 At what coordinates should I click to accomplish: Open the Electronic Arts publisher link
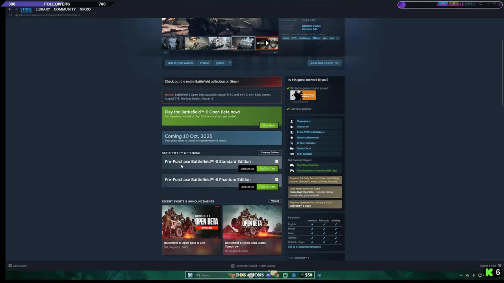pyautogui.click(x=309, y=29)
